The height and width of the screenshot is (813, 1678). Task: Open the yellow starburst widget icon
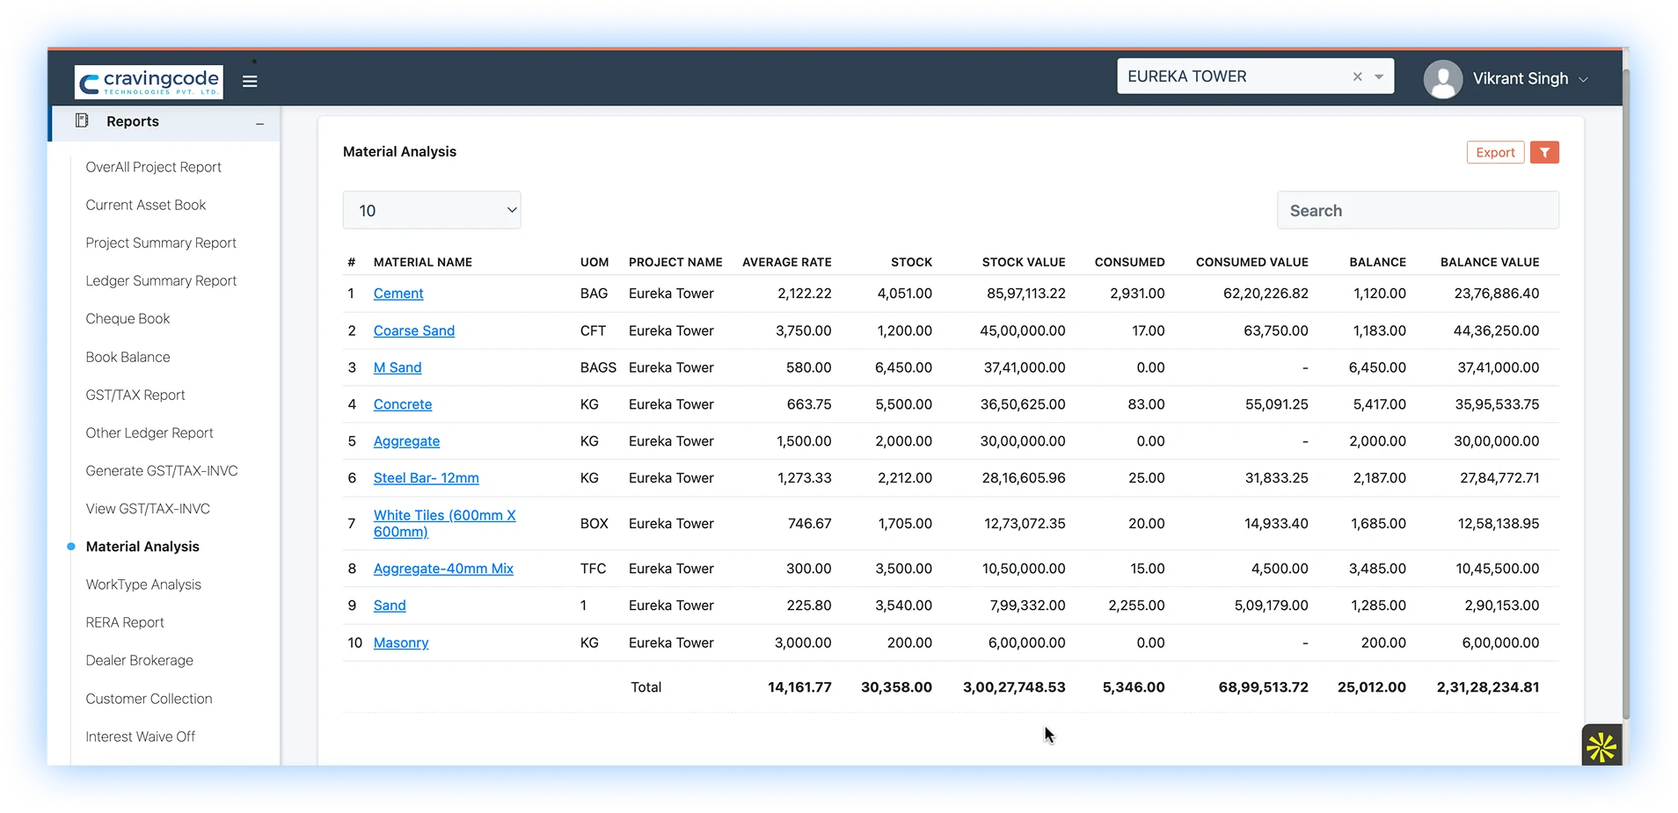click(1601, 747)
